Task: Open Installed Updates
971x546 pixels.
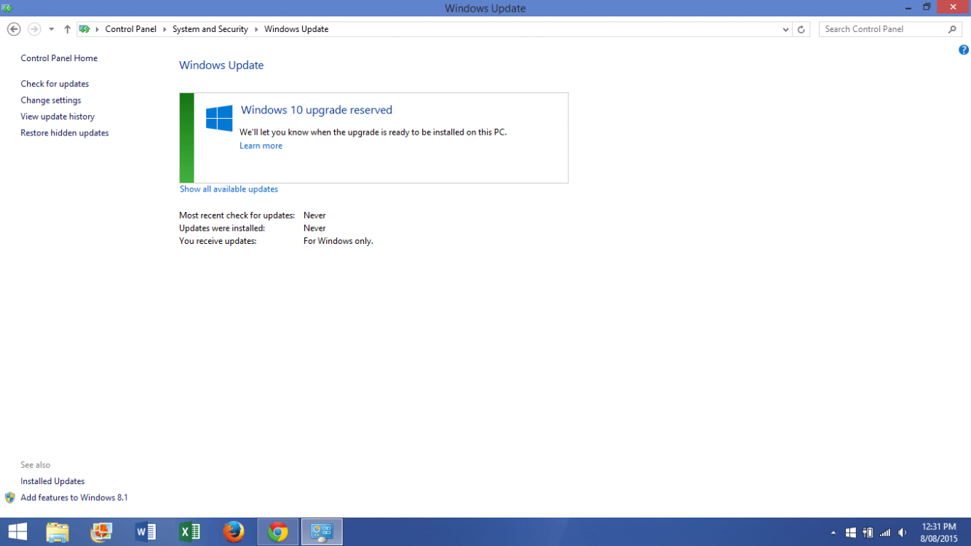Action: point(52,481)
